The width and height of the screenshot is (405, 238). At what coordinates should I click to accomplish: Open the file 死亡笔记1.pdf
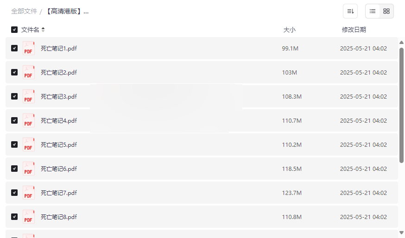click(x=59, y=48)
